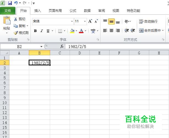The width and height of the screenshot is (169, 138).
Task: Click the Paste (粘贴) clipboard icon
Action: 7,20
